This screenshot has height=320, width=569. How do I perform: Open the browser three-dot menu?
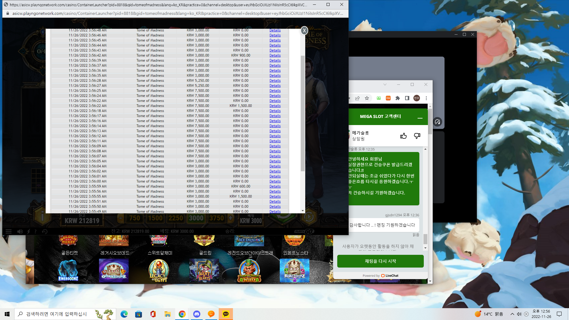pos(426,98)
